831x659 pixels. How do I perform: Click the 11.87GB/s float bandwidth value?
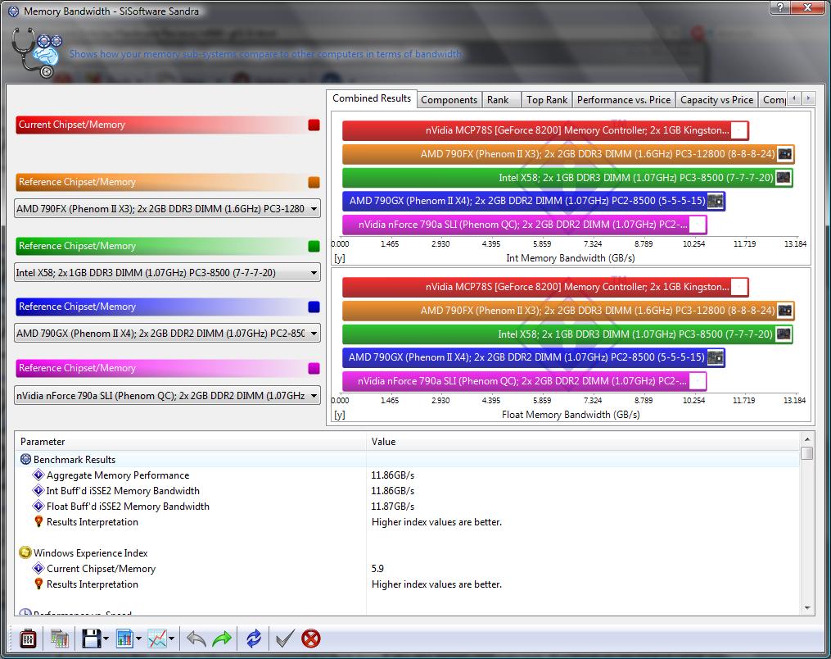[x=393, y=507]
